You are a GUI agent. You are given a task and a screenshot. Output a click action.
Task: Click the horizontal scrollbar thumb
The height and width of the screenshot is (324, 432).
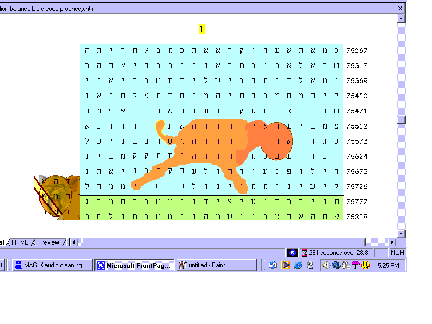point(225,242)
